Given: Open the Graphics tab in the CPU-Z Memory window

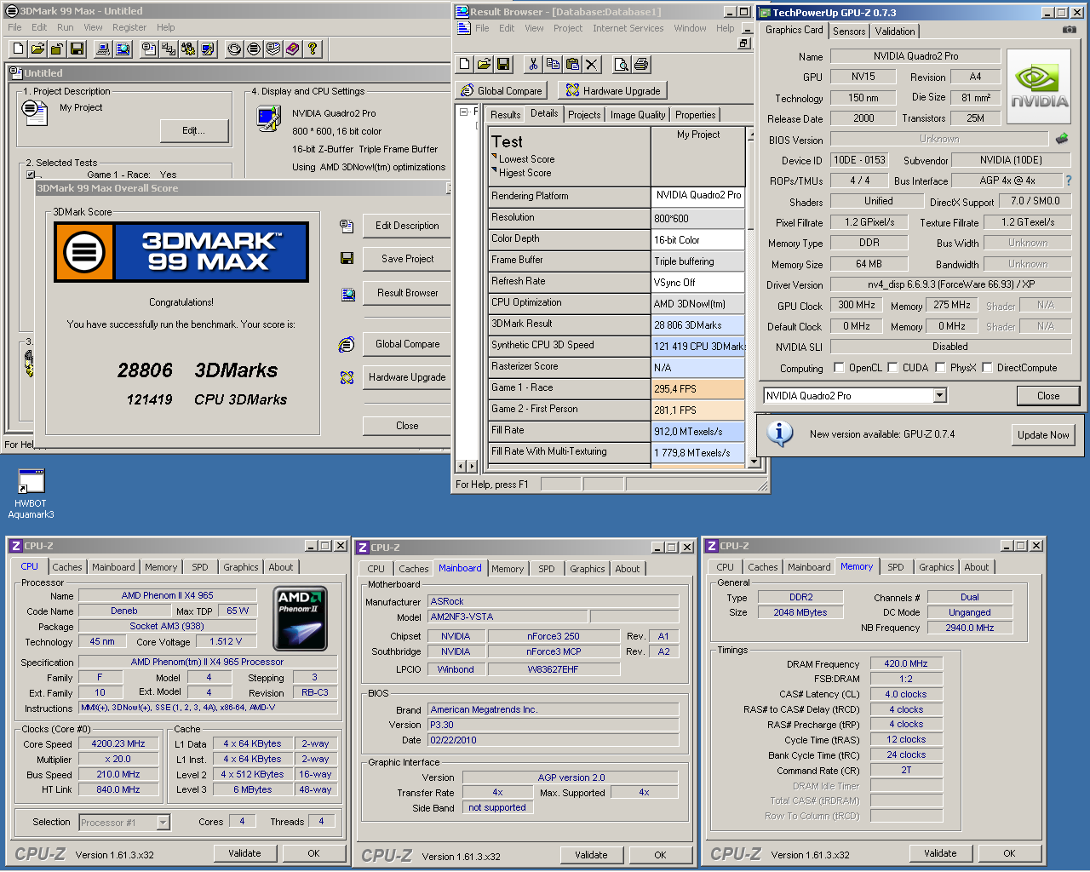Looking at the screenshot, I should [937, 567].
